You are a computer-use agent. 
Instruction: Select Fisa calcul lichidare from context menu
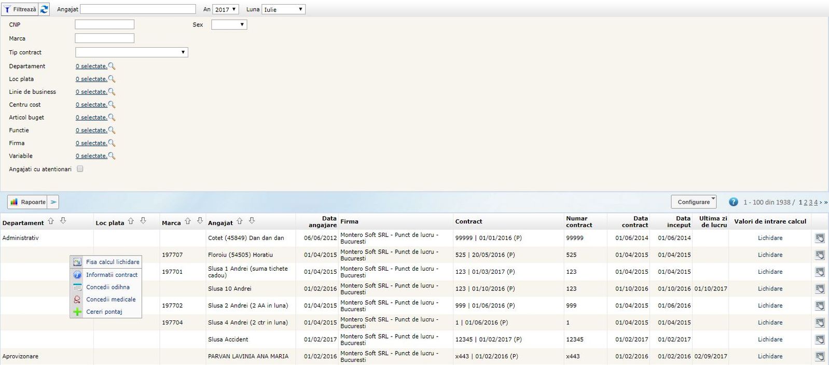[x=112, y=262]
